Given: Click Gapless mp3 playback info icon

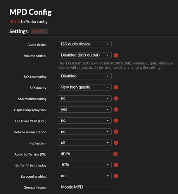Looking at the screenshot, I should point(116,110).
